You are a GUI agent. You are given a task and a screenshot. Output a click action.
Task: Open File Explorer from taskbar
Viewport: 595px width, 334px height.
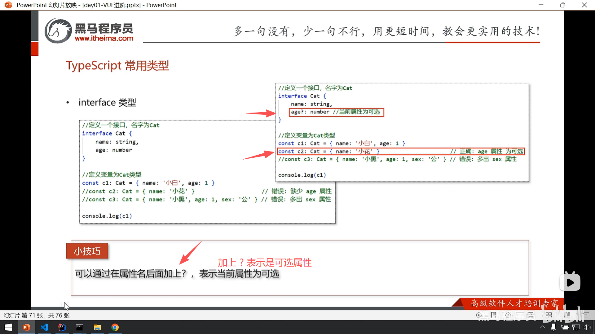[x=97, y=327]
